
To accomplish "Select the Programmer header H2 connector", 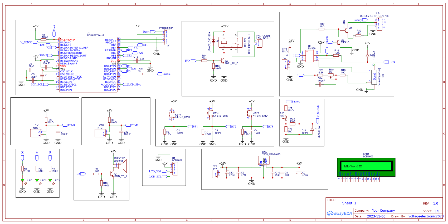I will click(167, 37).
